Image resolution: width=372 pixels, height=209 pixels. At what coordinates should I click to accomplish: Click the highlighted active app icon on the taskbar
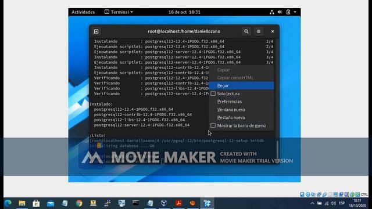click(x=207, y=203)
